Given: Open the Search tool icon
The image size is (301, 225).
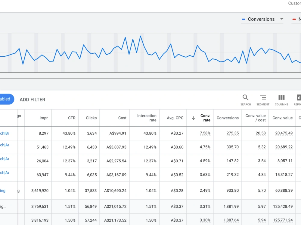Looking at the screenshot, I should [245, 97].
